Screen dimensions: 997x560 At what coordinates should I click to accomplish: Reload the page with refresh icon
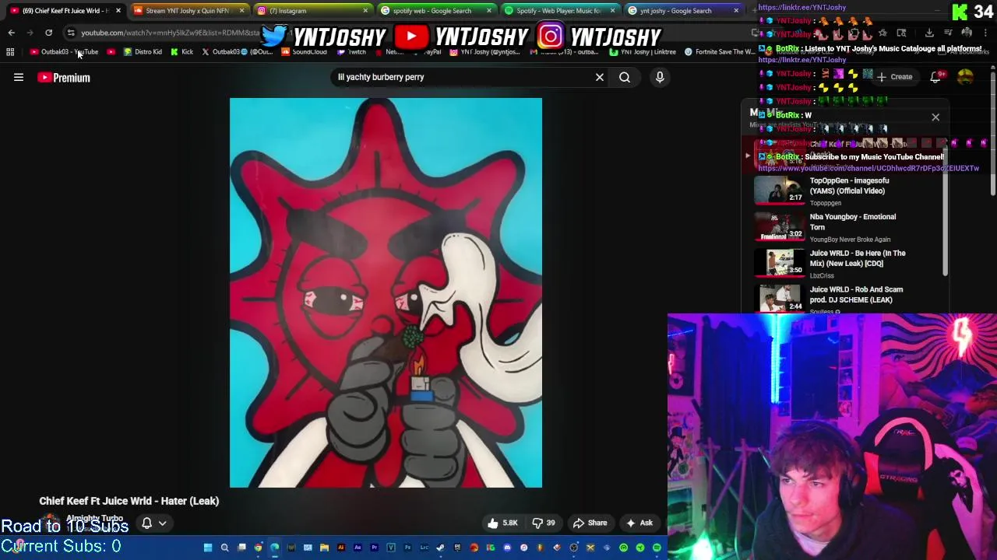pos(48,33)
